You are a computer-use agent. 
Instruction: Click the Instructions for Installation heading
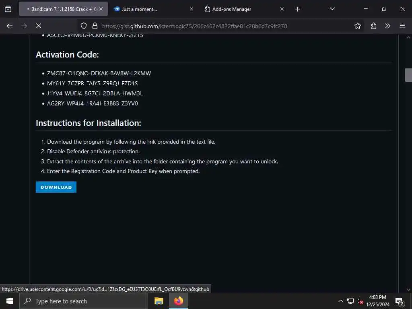(x=88, y=123)
